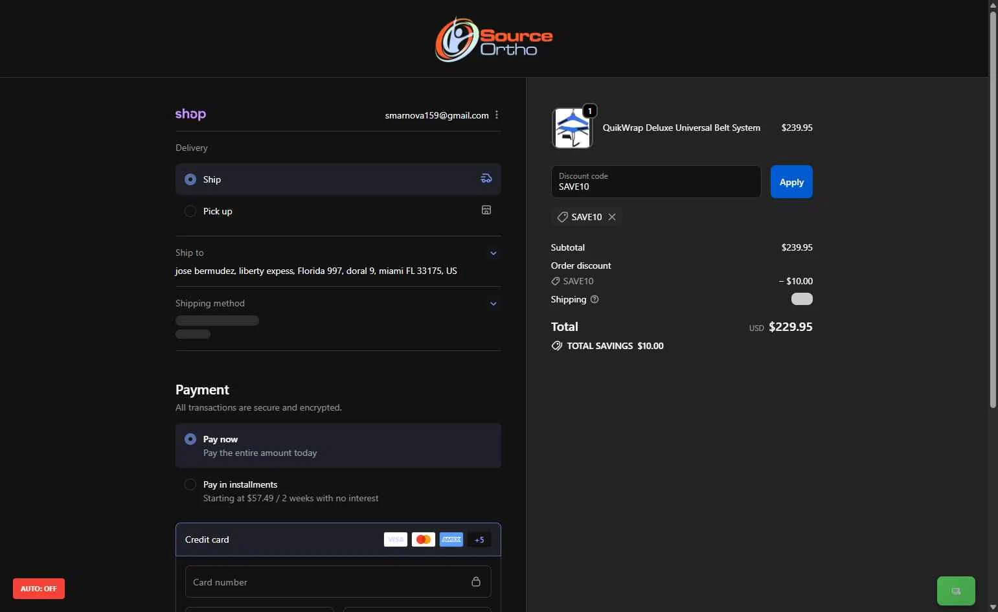Click the delivery truck icon in Ship row

(486, 179)
